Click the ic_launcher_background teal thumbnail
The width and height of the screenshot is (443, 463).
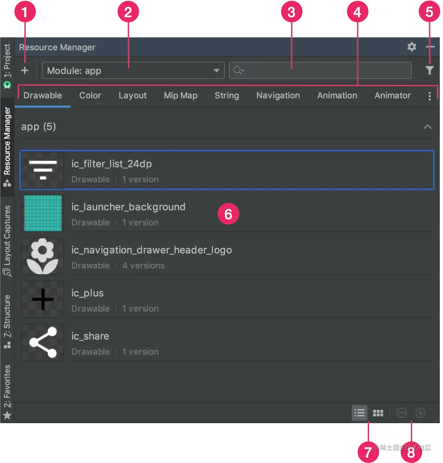pyautogui.click(x=43, y=213)
